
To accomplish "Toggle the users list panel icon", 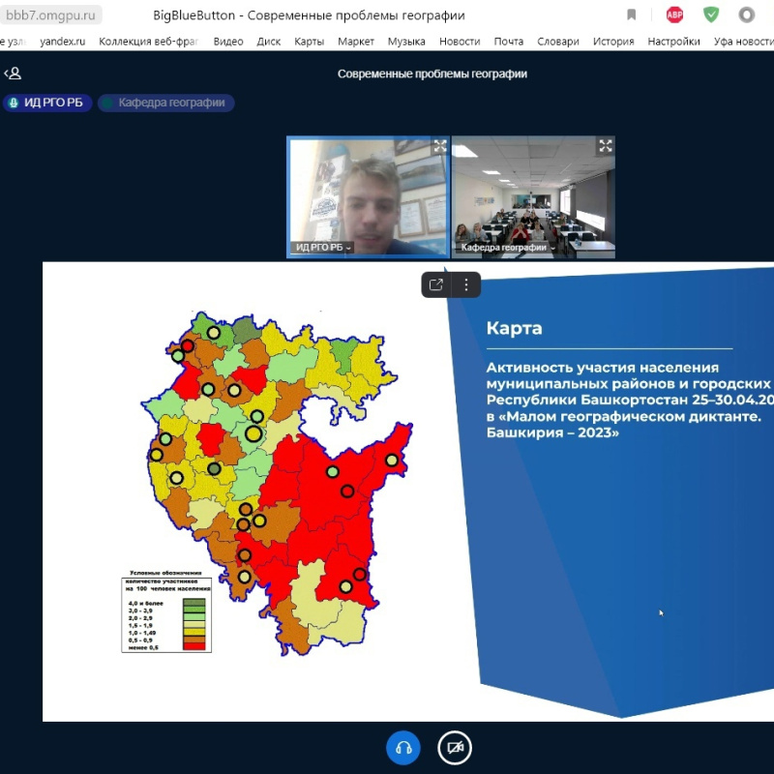I will 13,74.
